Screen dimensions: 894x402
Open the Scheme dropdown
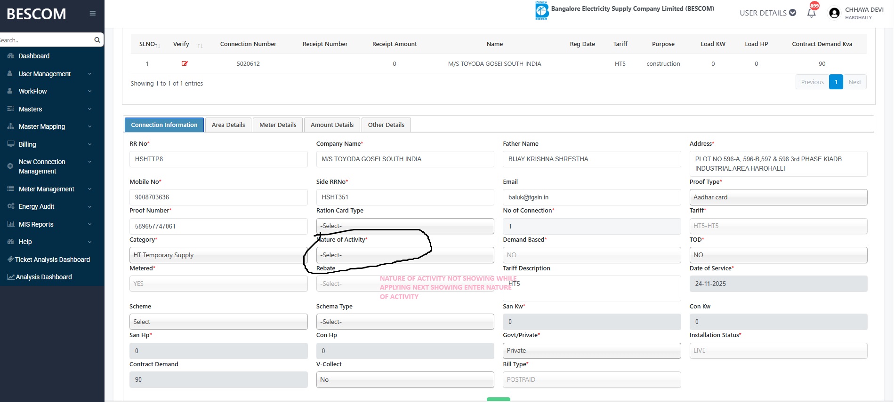coord(218,322)
